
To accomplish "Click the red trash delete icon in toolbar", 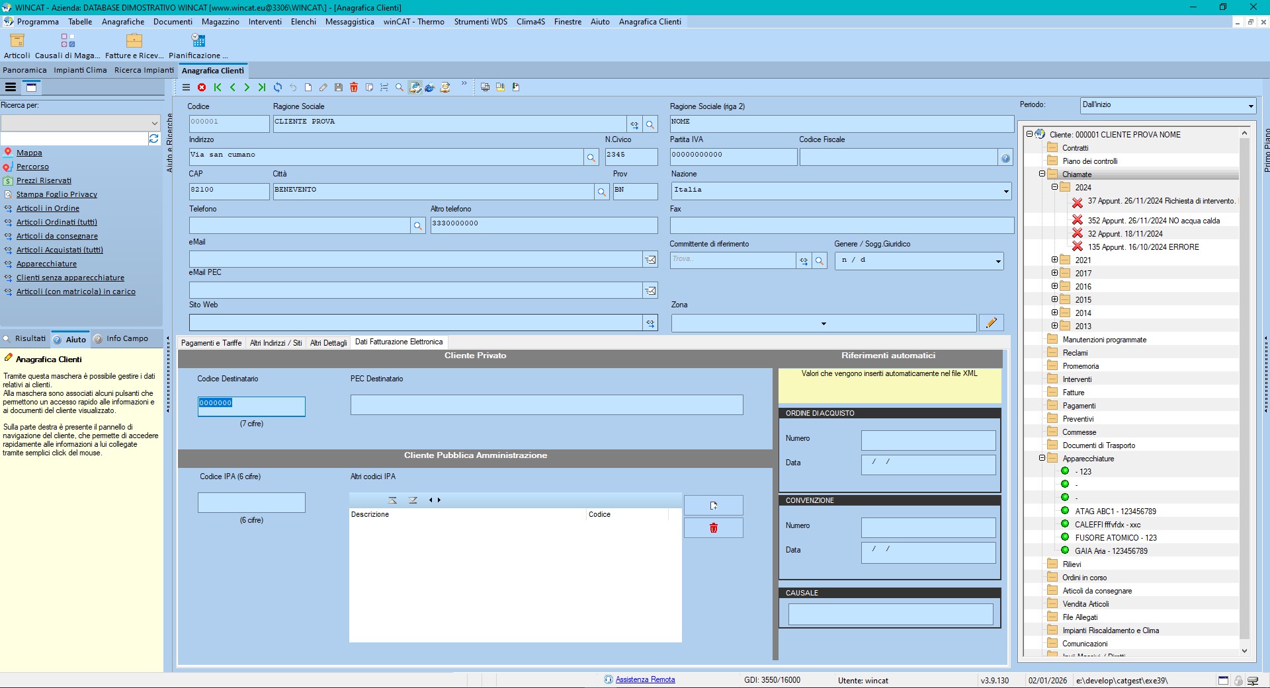I will tap(354, 87).
